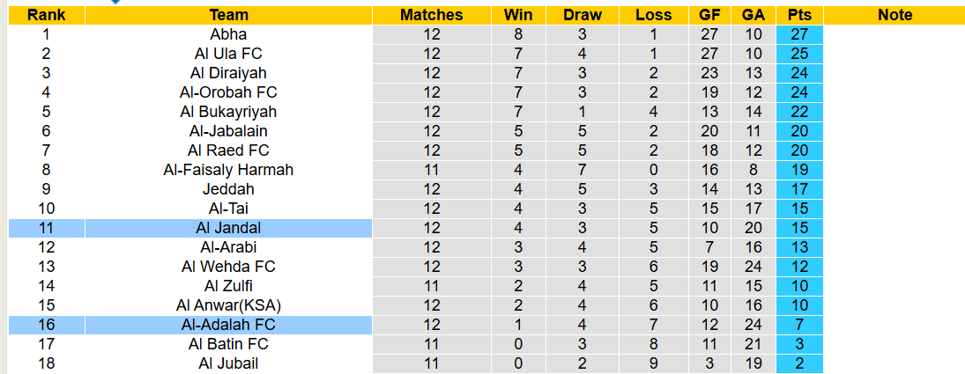This screenshot has height=374, width=965.
Task: Click the Note column header
Action: pyautogui.click(x=894, y=15)
